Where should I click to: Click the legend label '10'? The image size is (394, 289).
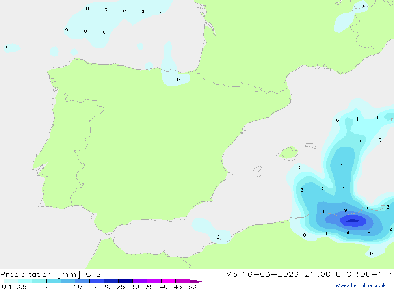pyautogui.click(x=78, y=287)
